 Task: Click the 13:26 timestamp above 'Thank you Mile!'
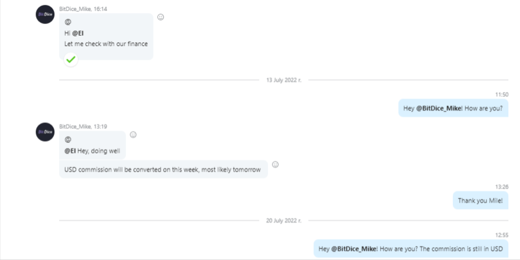(502, 187)
